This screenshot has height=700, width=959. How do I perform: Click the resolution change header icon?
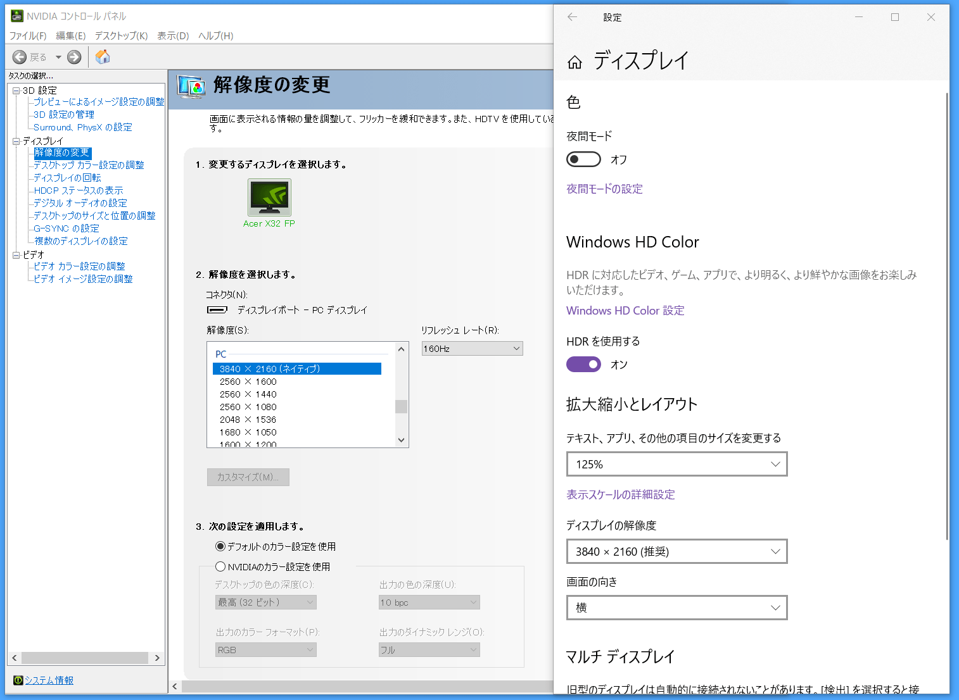[191, 86]
